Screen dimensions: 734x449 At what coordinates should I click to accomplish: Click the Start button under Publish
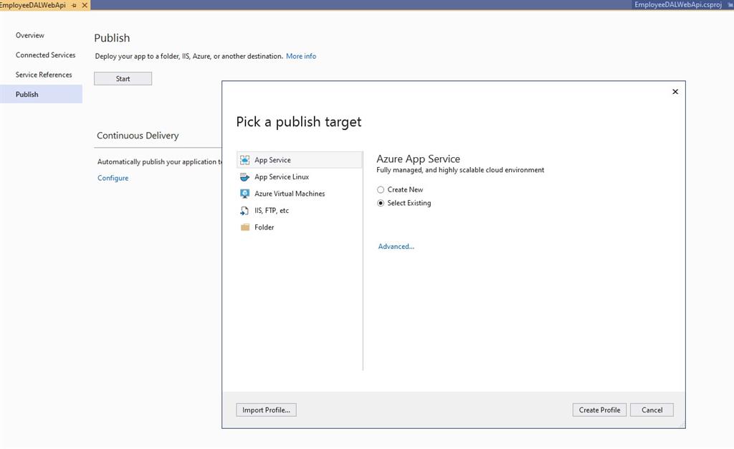(123, 78)
